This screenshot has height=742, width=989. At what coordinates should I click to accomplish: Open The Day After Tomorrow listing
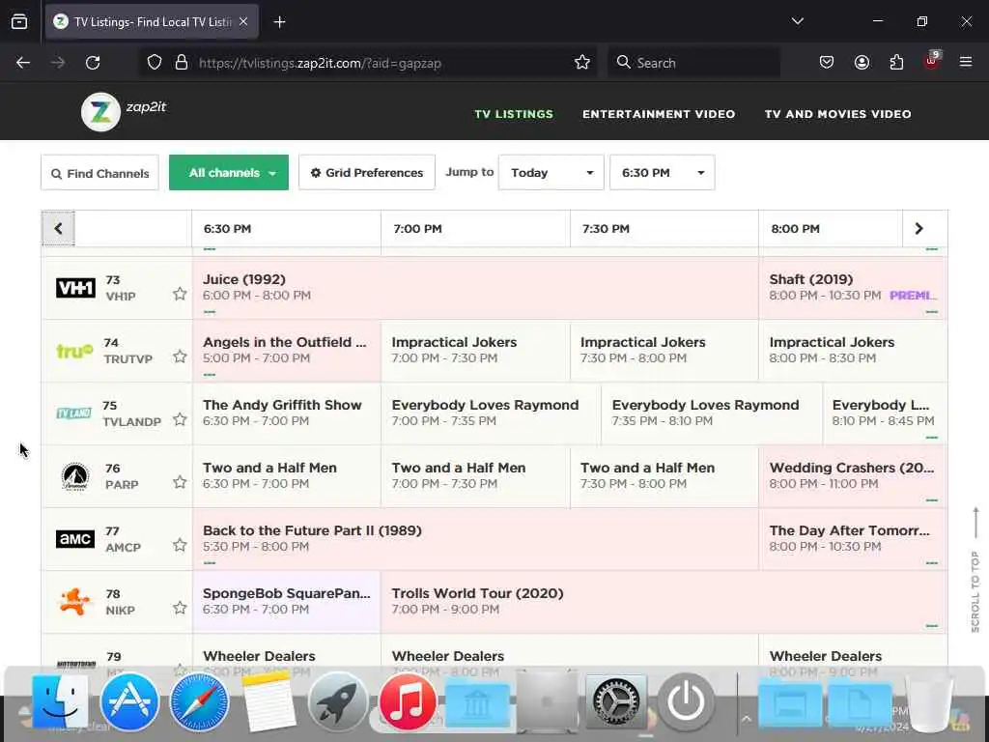(x=853, y=539)
